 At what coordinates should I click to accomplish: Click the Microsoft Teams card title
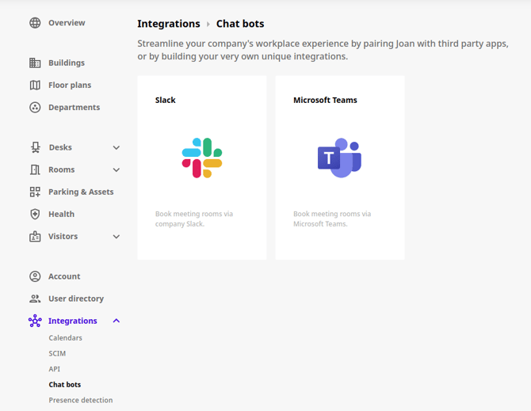325,100
